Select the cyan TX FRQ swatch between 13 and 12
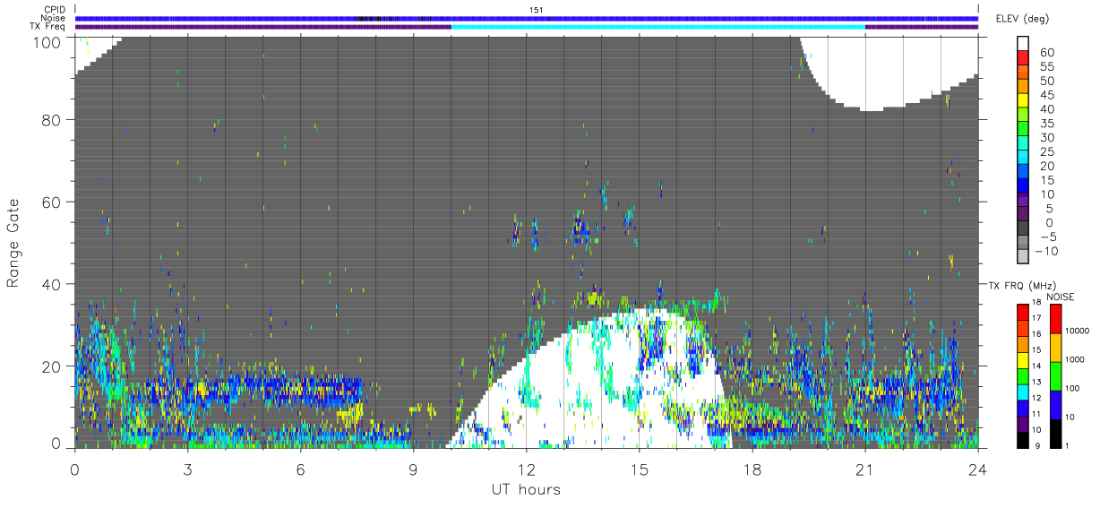Screen dimensions: 1100x508 [1023, 392]
